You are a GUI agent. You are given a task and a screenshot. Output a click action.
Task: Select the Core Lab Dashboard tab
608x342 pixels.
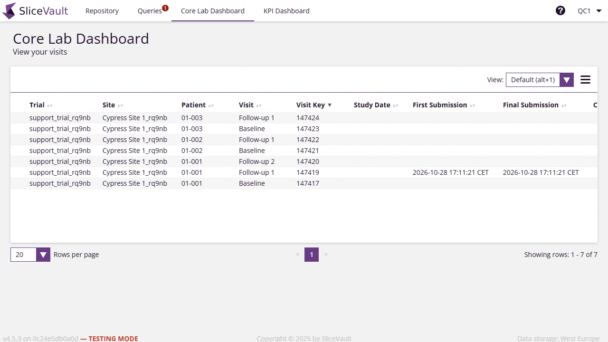coord(213,10)
